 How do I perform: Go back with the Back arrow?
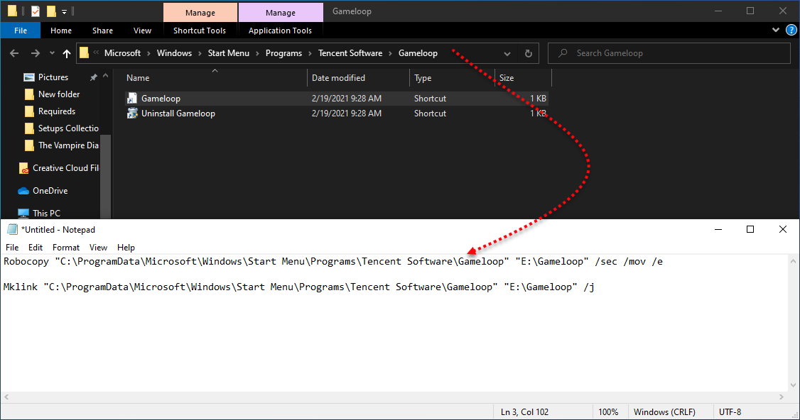tap(14, 53)
